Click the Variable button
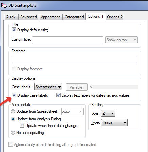 click(x=77, y=87)
